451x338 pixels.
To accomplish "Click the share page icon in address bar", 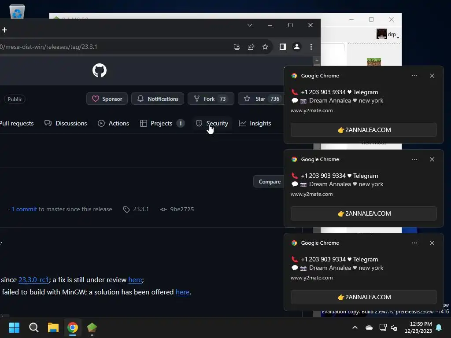I will click(x=251, y=47).
